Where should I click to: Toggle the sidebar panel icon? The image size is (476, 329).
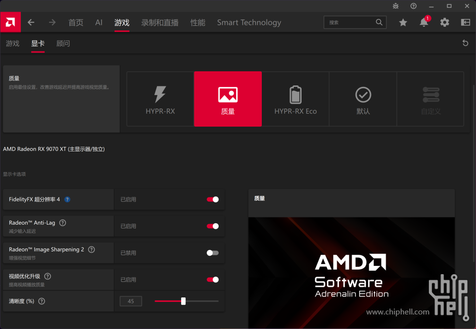[x=466, y=22]
